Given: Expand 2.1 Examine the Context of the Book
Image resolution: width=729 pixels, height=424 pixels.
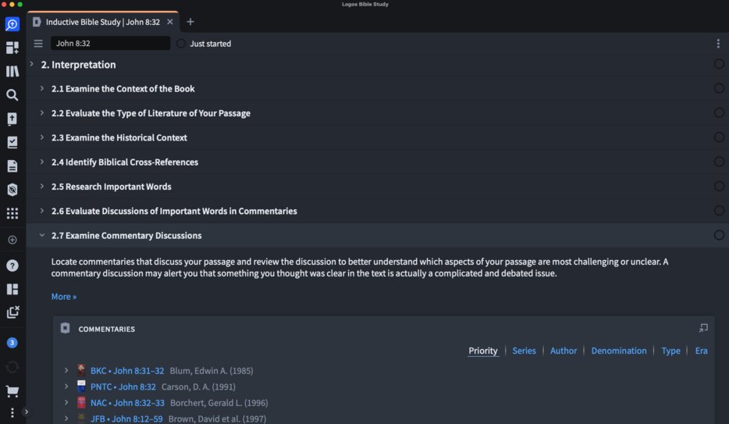Looking at the screenshot, I should pyautogui.click(x=42, y=89).
